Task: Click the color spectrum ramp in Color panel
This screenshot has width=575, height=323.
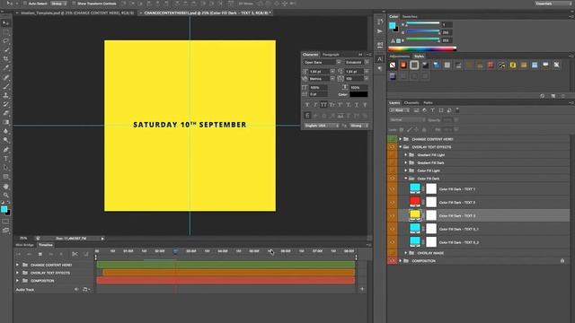Action: pos(422,48)
